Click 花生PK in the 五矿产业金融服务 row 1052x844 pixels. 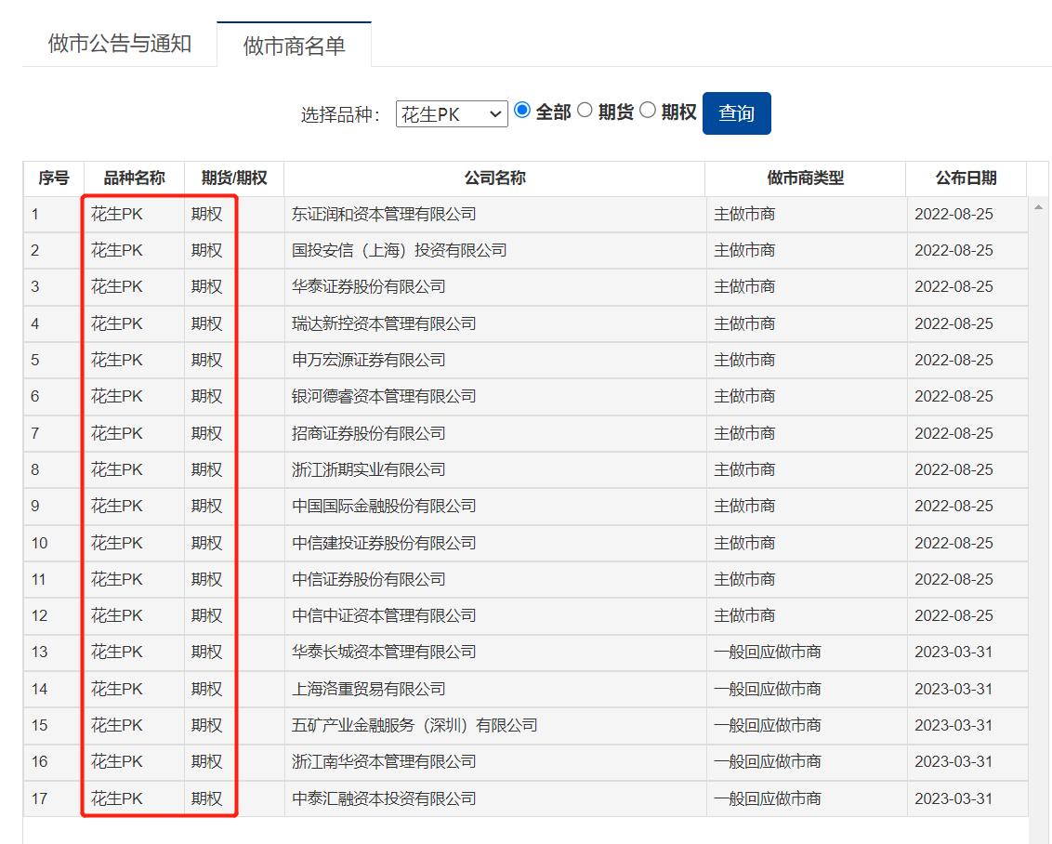pyautogui.click(x=117, y=725)
